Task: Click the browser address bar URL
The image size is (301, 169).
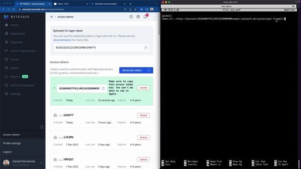Action: point(43,9)
